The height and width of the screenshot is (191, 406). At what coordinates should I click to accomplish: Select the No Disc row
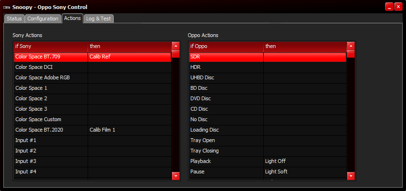[x=268, y=120]
